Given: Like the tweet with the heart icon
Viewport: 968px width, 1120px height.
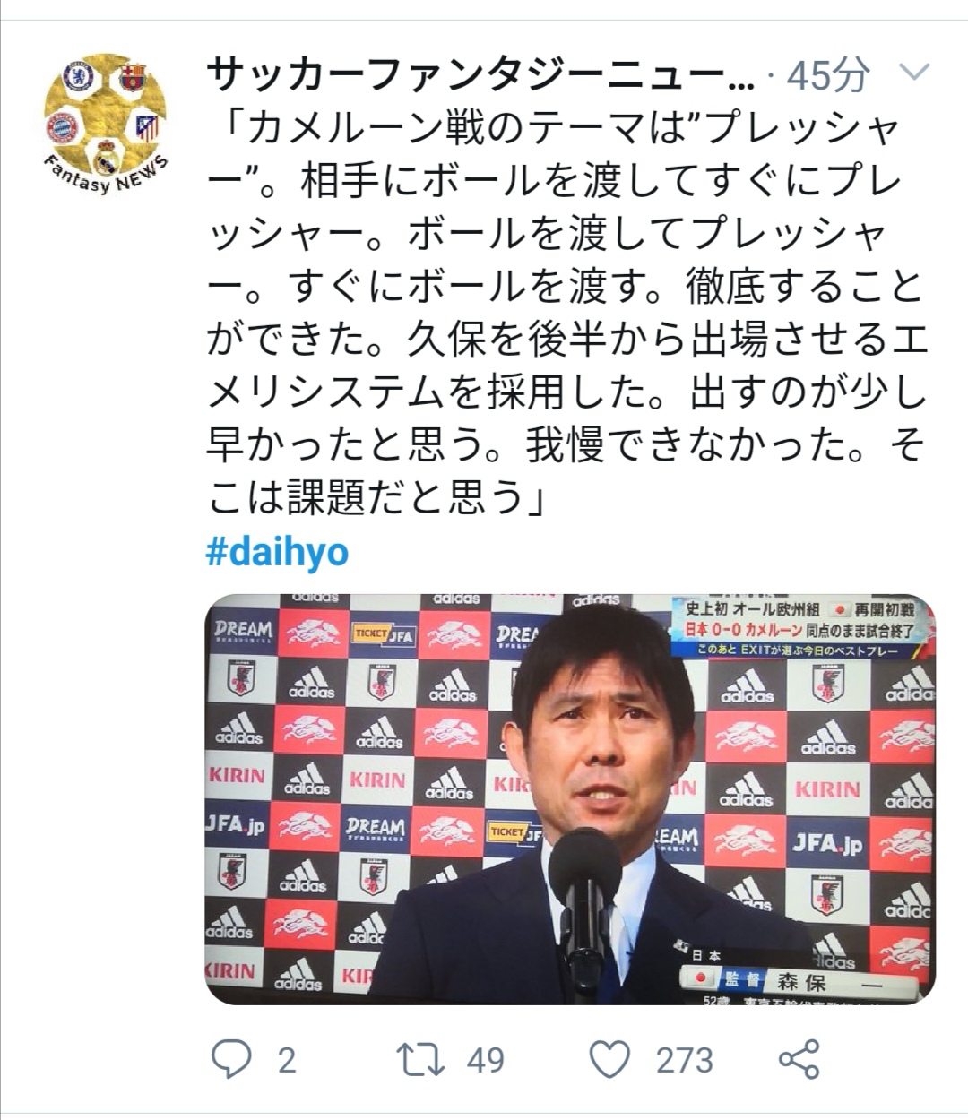Looking at the screenshot, I should tap(610, 1060).
